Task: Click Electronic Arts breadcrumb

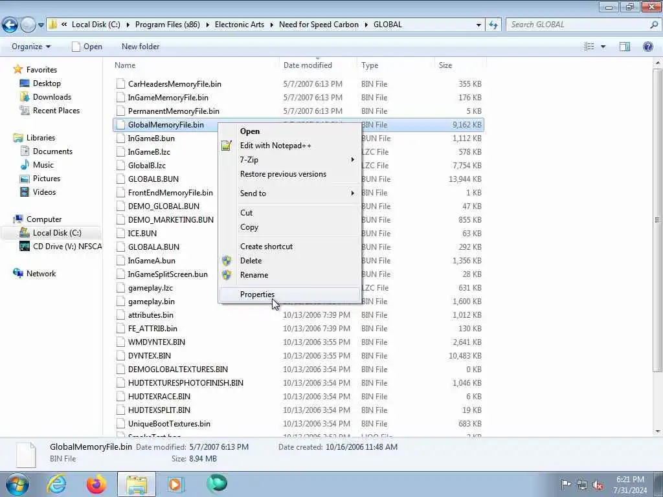Action: [240, 25]
